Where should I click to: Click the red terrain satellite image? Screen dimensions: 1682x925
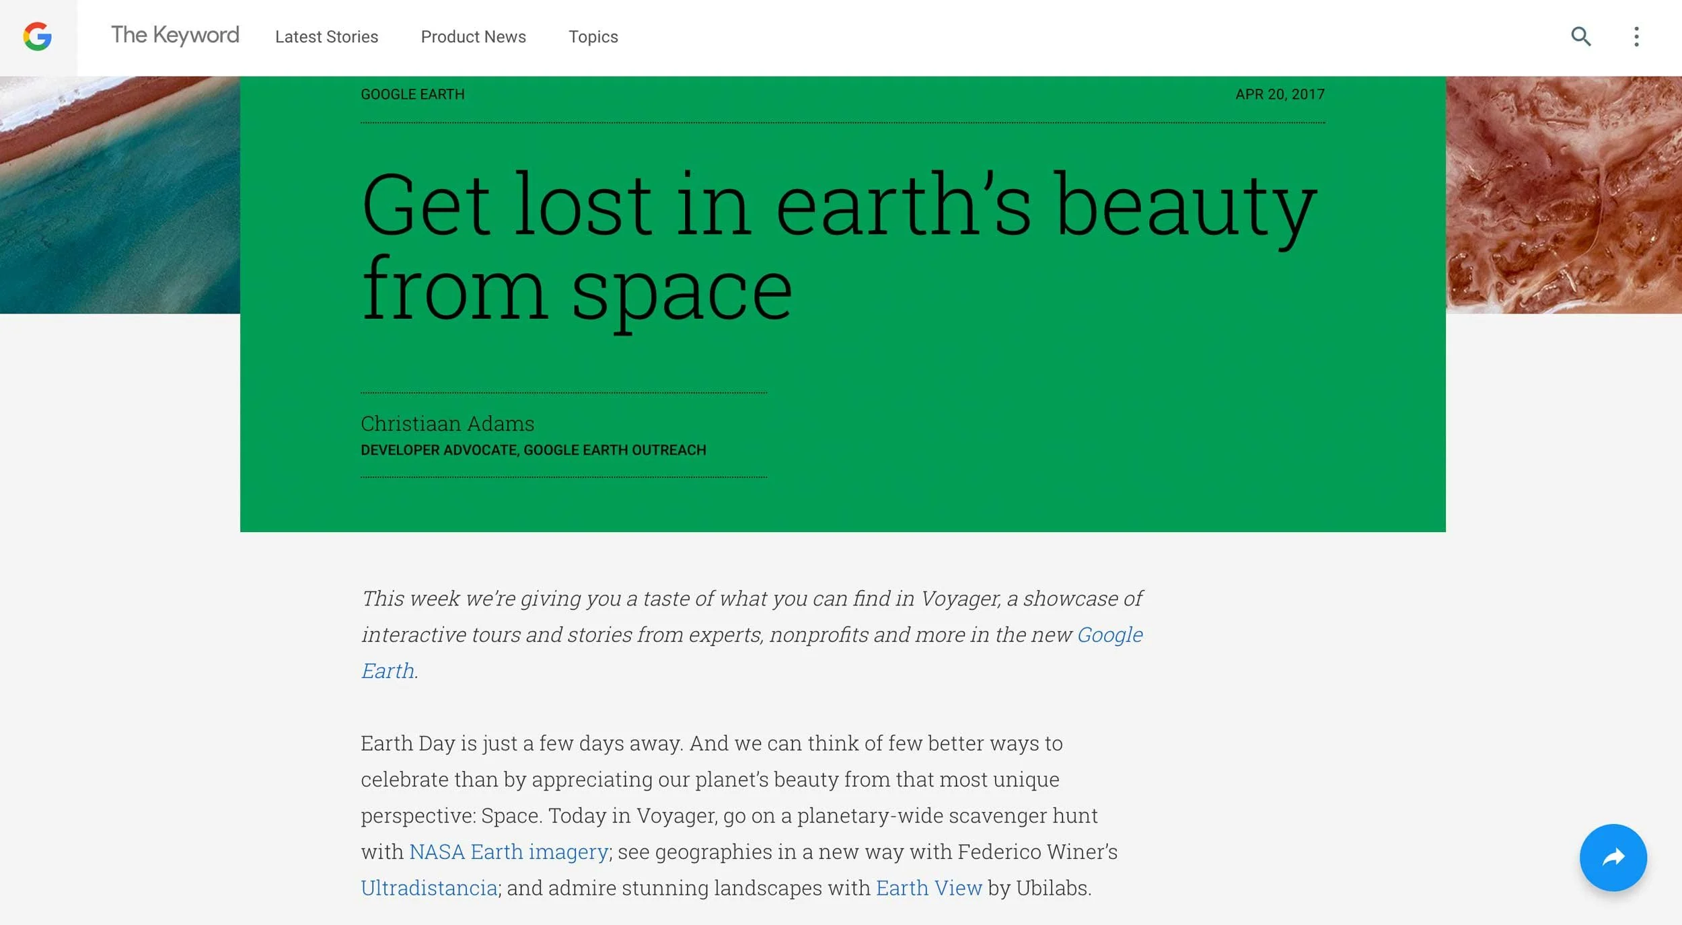point(1564,195)
